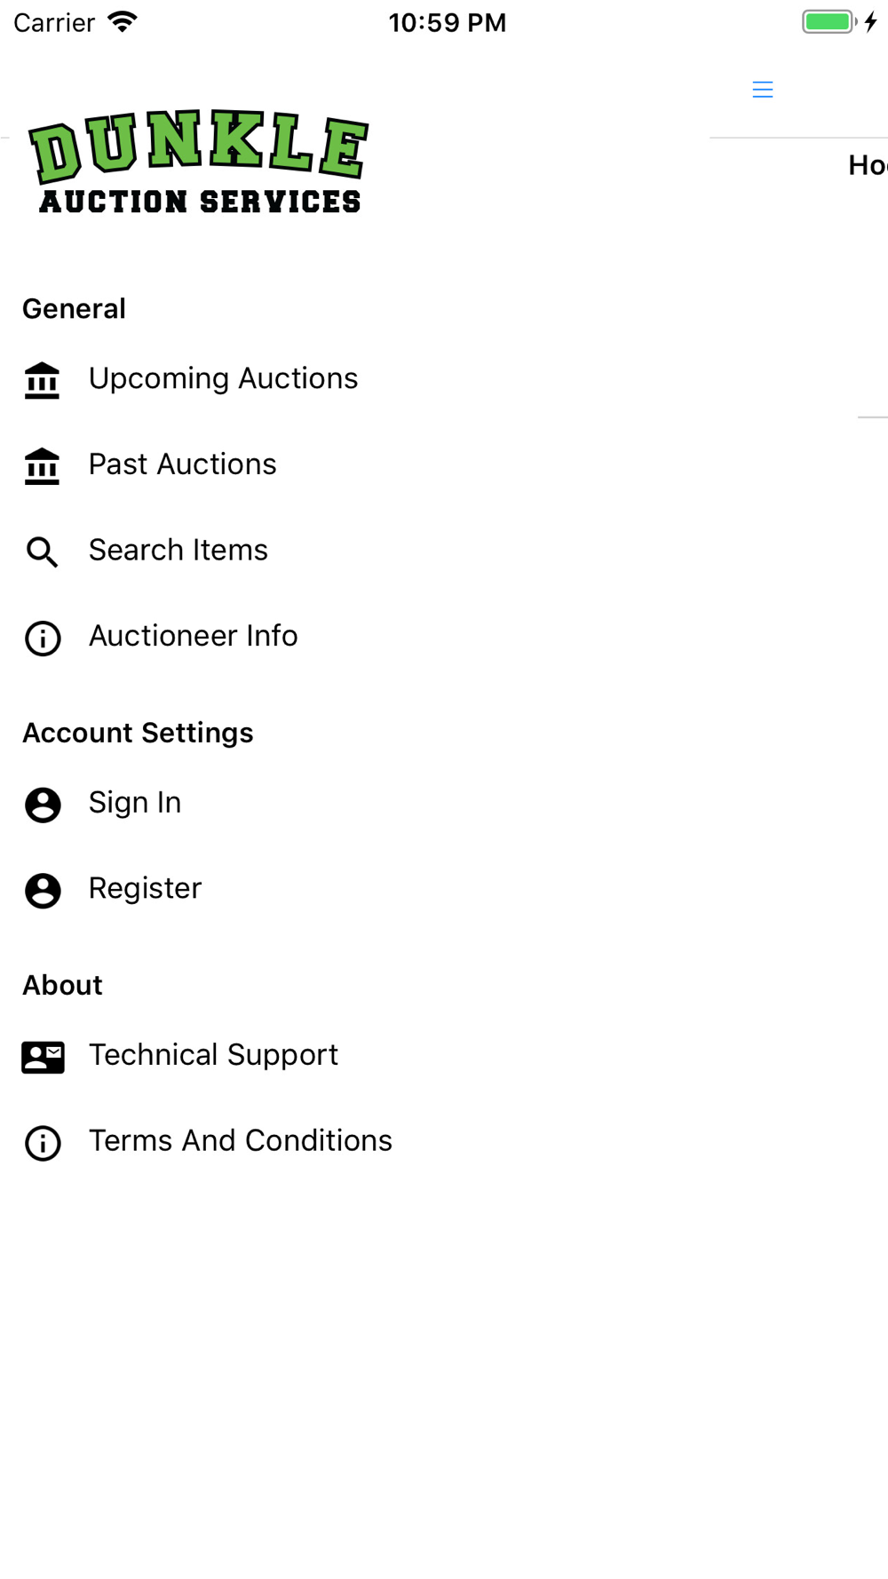Image resolution: width=888 pixels, height=1579 pixels.
Task: View Terms And Conditions
Action: (x=240, y=1140)
